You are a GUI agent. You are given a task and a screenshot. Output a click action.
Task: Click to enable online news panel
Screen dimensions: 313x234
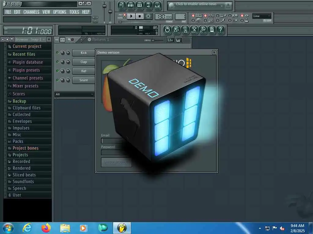[200, 6]
